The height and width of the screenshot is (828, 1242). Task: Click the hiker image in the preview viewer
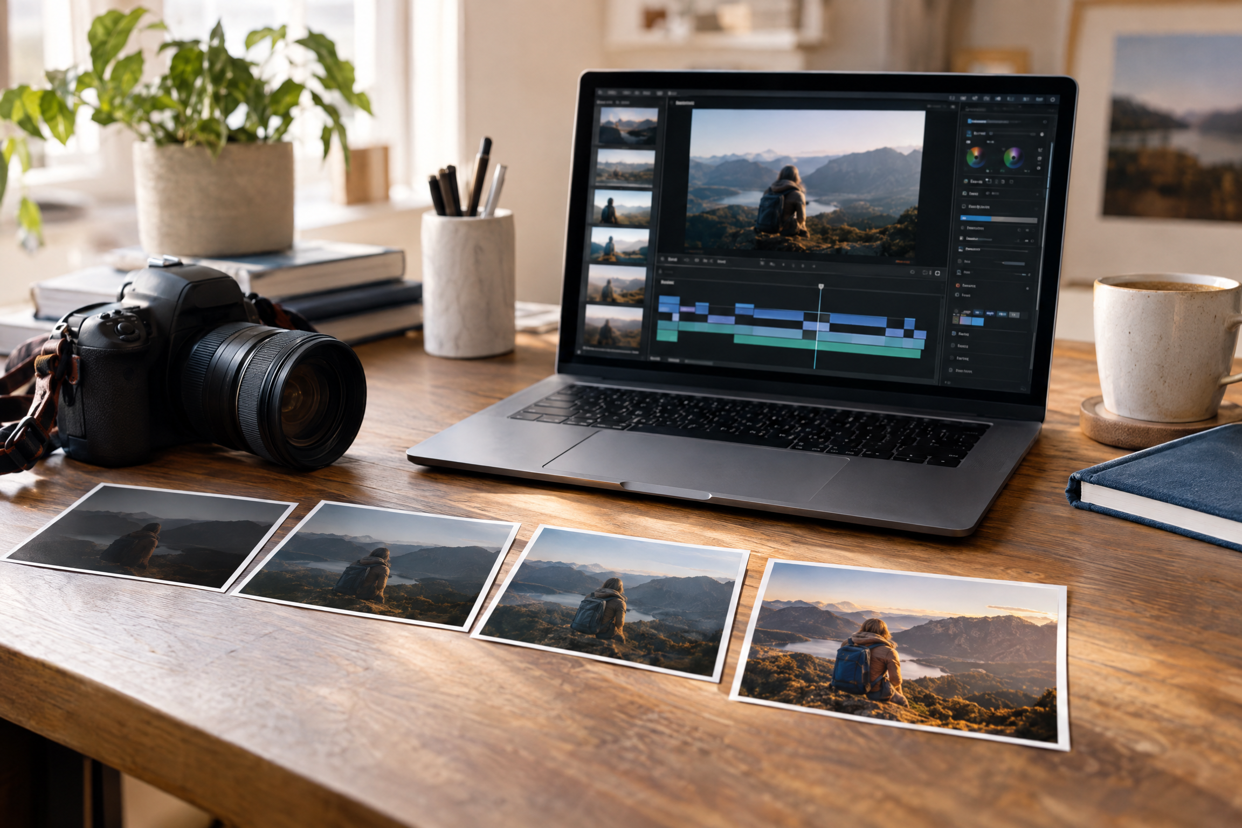point(805,184)
